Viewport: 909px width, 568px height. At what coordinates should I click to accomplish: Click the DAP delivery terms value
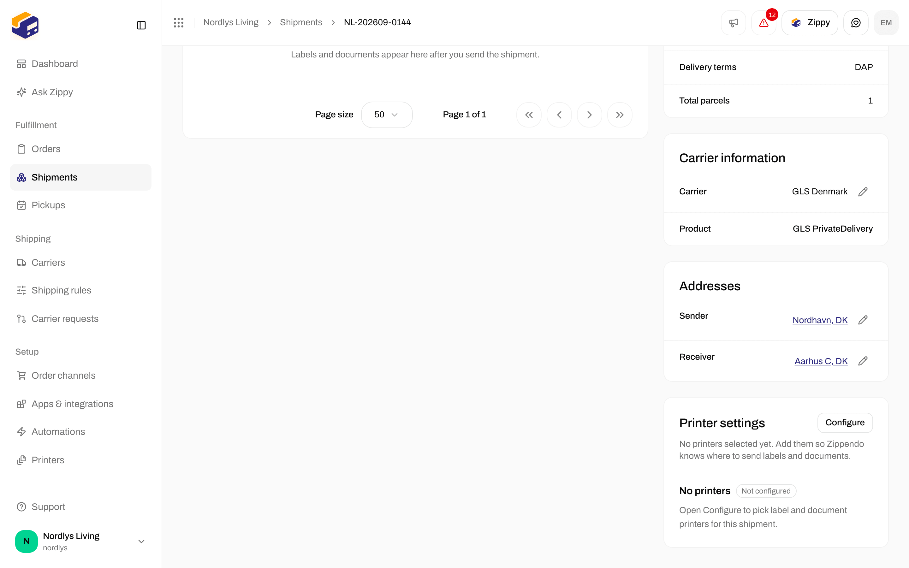864,67
